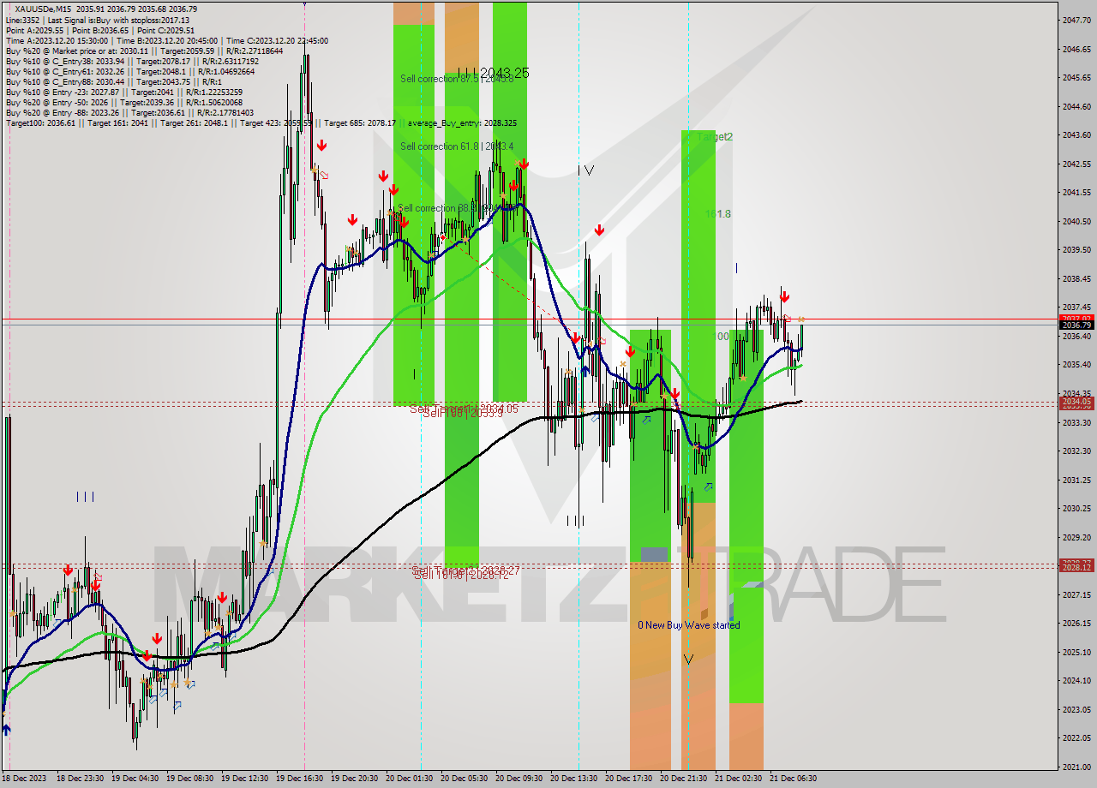Click the blue 'I I I' wave label
The image size is (1097, 788).
point(86,496)
